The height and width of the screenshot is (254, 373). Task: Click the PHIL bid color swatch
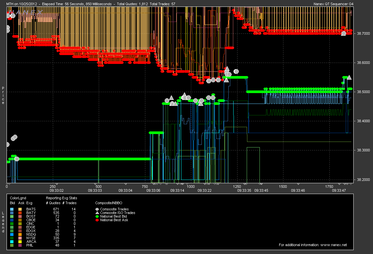(12, 245)
